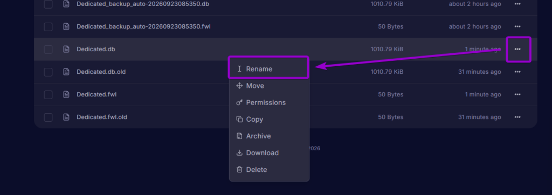
Task: Click the 50 Bytes size of Dedicated.fwl.old
Action: [391, 117]
